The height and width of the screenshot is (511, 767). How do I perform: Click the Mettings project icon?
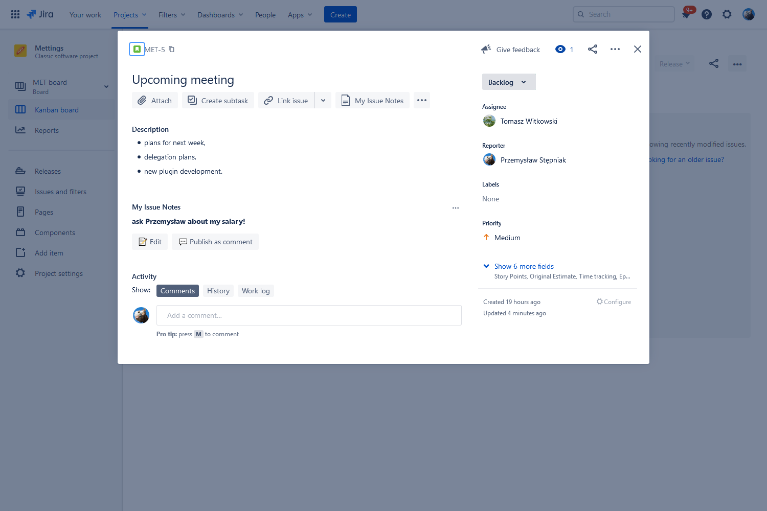(x=20, y=51)
